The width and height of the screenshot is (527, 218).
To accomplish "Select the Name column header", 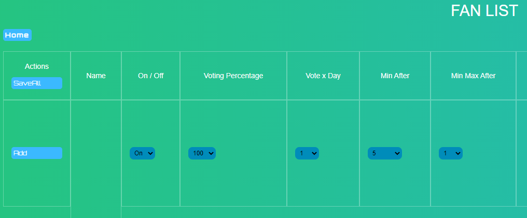I will point(96,76).
